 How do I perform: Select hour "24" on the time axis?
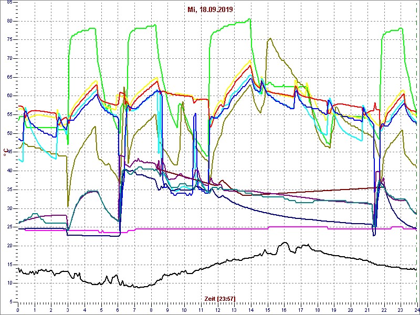417,310
